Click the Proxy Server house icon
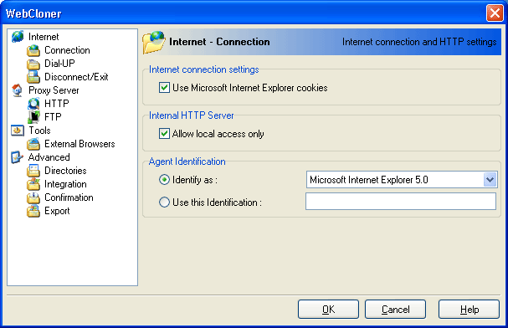 coord(18,90)
